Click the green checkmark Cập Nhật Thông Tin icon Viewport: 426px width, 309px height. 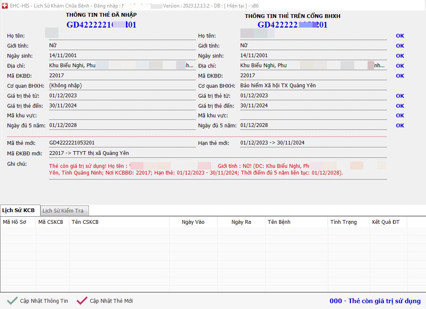pyautogui.click(x=12, y=301)
